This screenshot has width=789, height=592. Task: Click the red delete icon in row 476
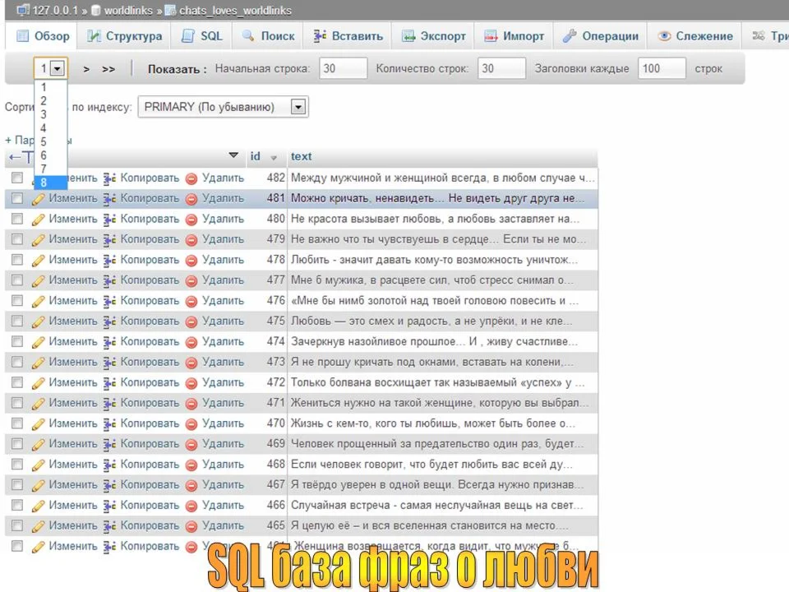click(191, 302)
